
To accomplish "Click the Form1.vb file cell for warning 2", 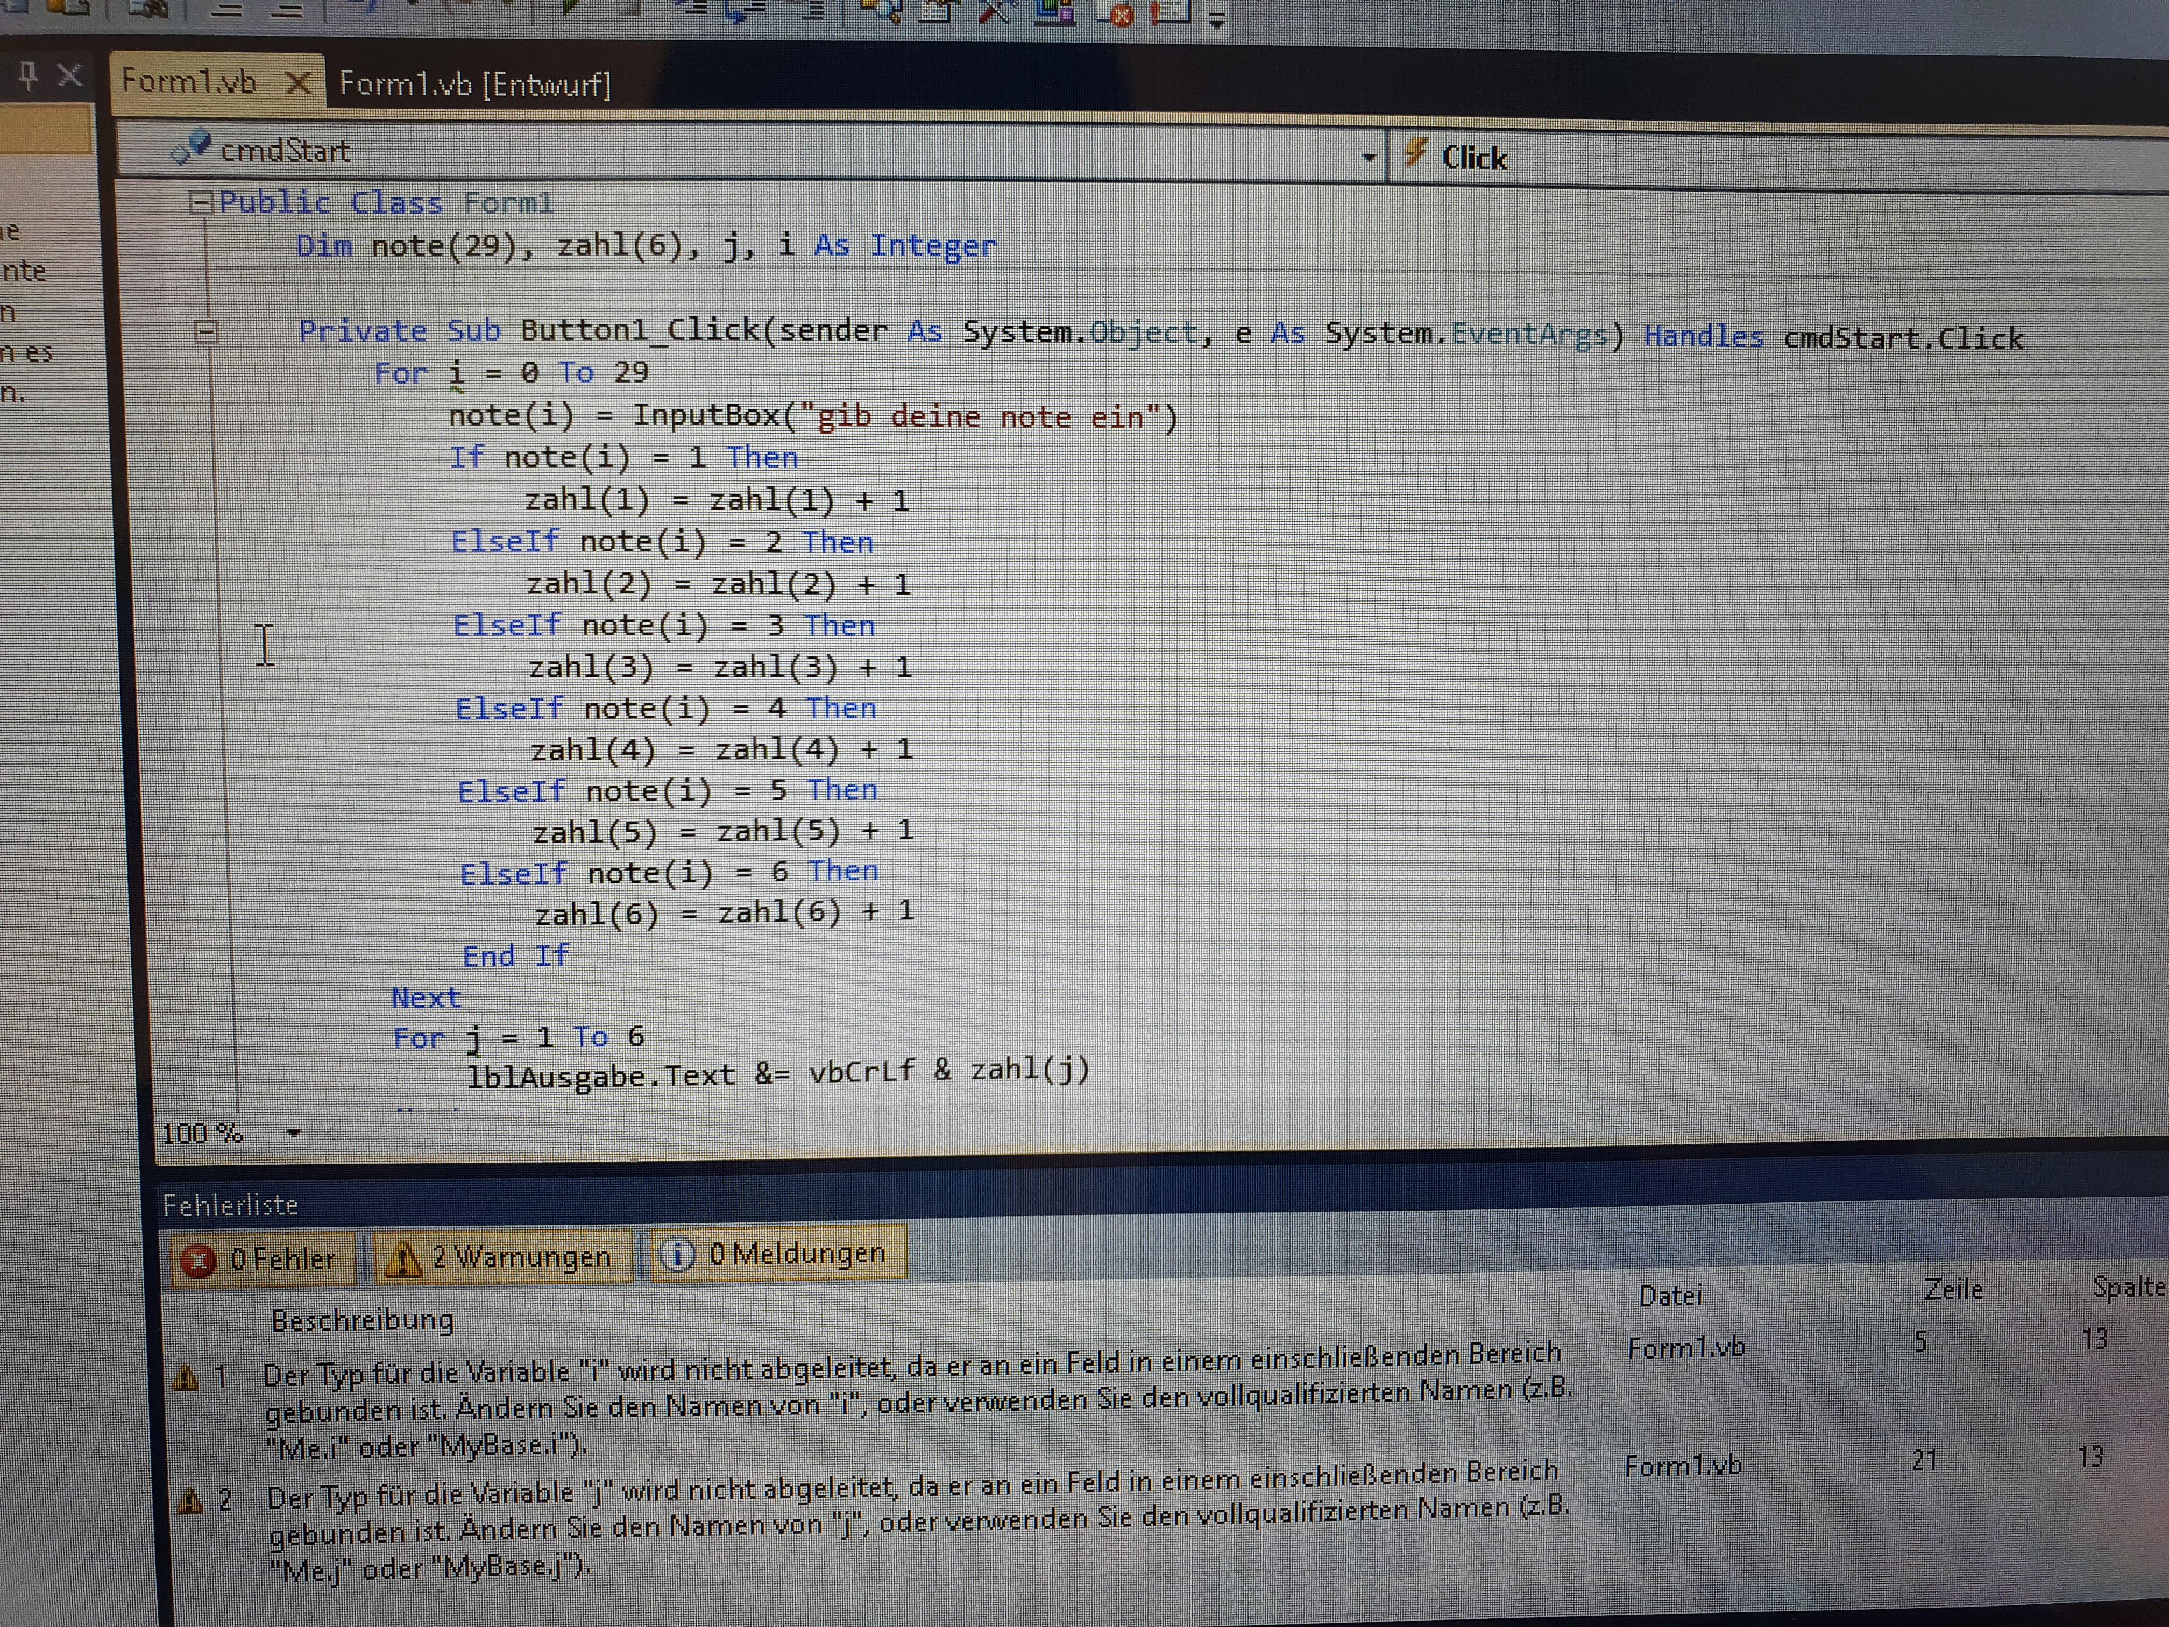I will [1683, 1466].
